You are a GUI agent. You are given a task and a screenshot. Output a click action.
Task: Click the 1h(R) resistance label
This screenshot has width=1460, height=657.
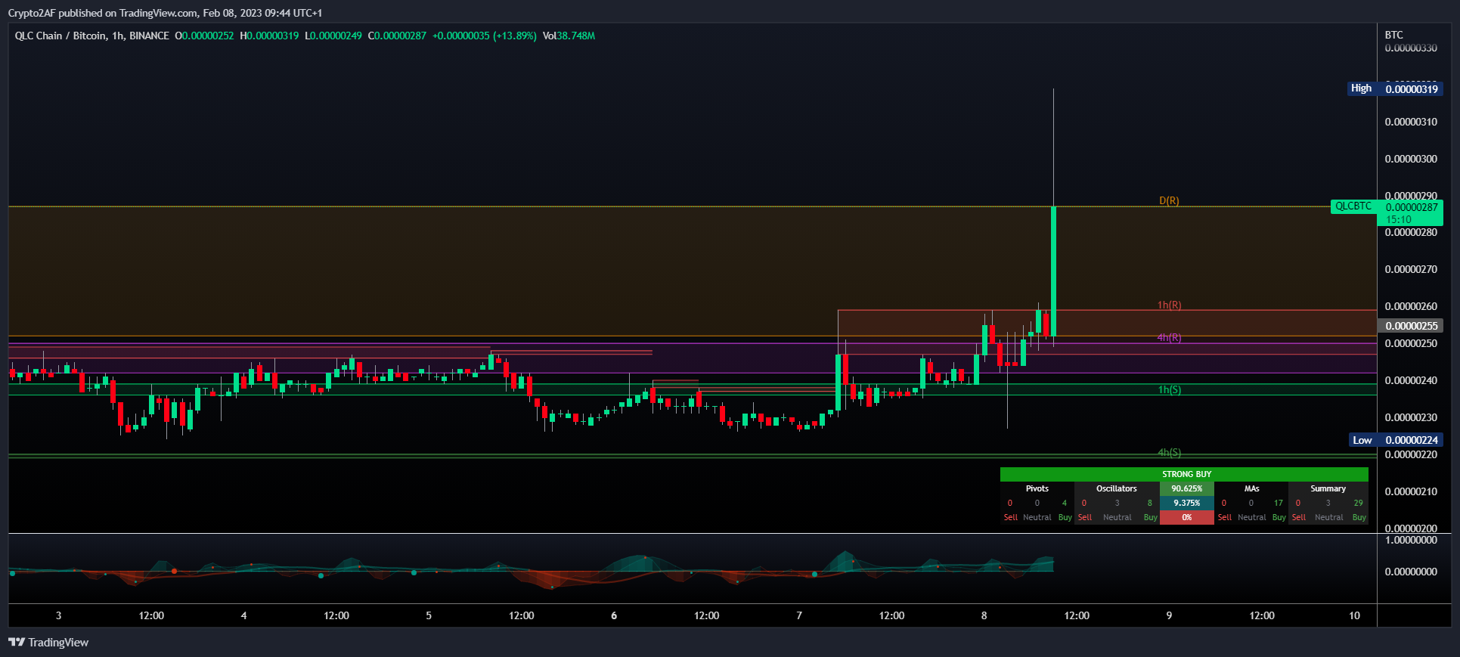[1169, 305]
